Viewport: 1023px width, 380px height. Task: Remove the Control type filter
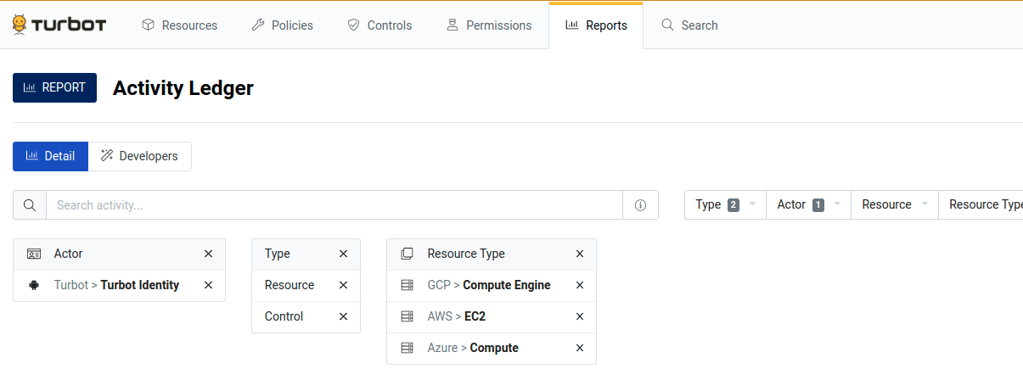(x=343, y=316)
